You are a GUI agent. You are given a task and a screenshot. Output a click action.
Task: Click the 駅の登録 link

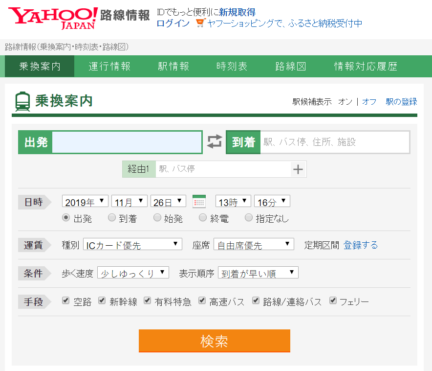pyautogui.click(x=401, y=102)
